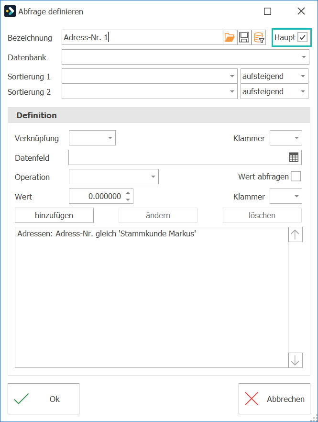Toggle the Haupt checkbox
Image resolution: width=318 pixels, height=422 pixels.
click(x=302, y=37)
